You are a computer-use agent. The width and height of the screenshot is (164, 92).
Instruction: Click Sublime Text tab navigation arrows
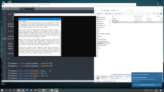click(4, 9)
